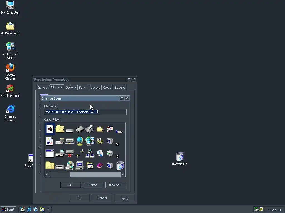Screen dimensions: 285x213
Task: Pick the closed yellow folder icon
Action: coord(50,165)
